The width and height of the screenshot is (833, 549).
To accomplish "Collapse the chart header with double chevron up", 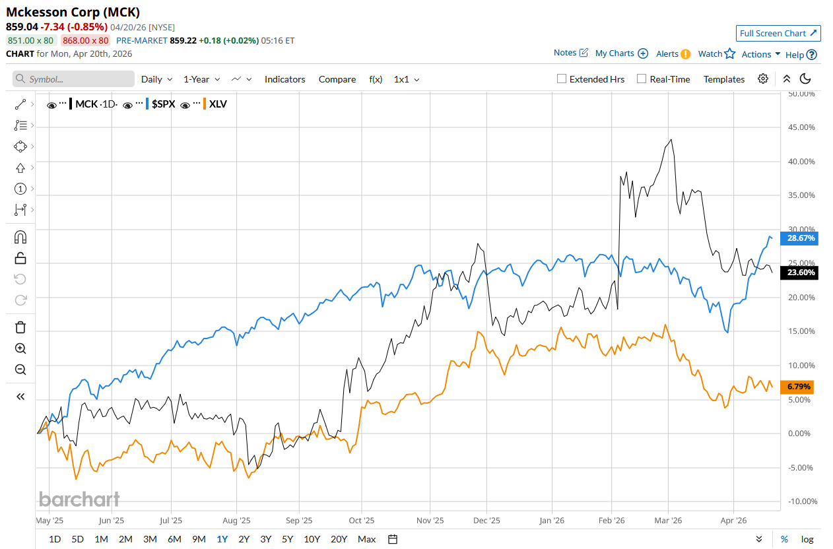I will (787, 79).
